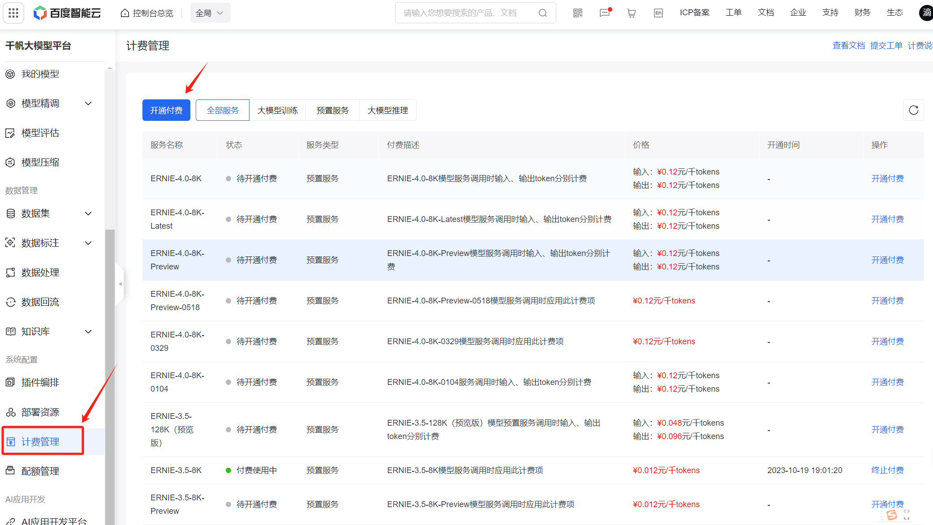Open 企业 top menu
This screenshot has width=933, height=525.
pos(798,13)
